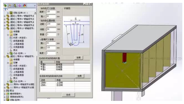Open the FeatureManager design tree tab
The image size is (184, 104).
pos(5,5)
